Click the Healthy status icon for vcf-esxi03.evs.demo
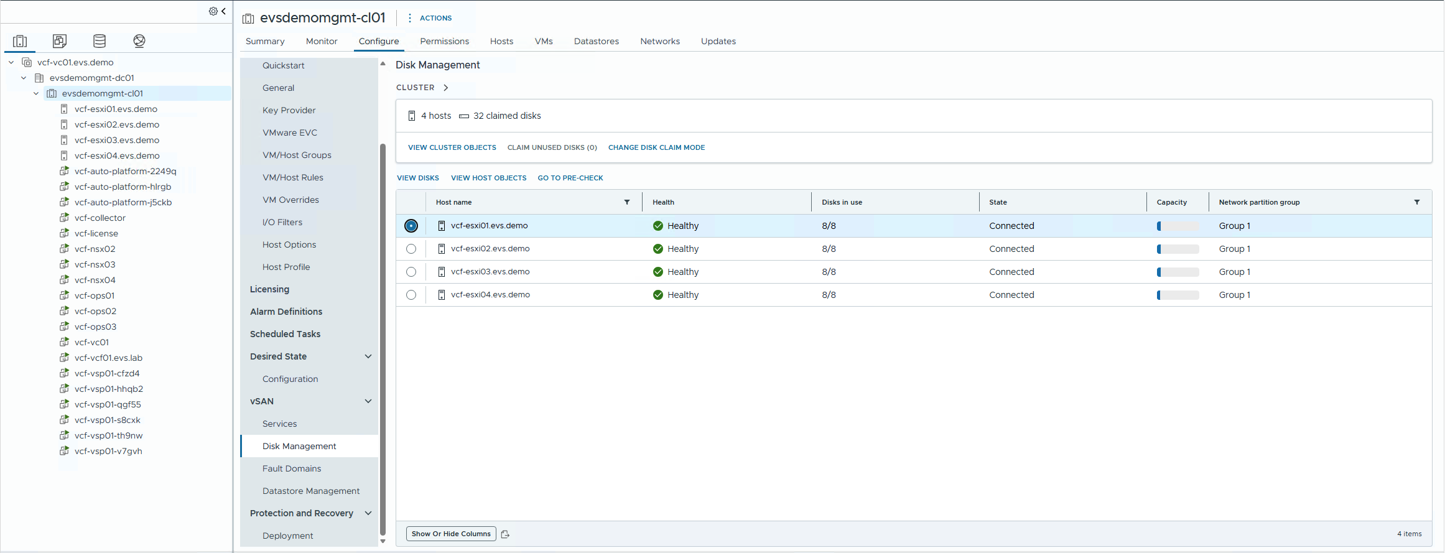The width and height of the screenshot is (1445, 553). coord(658,272)
